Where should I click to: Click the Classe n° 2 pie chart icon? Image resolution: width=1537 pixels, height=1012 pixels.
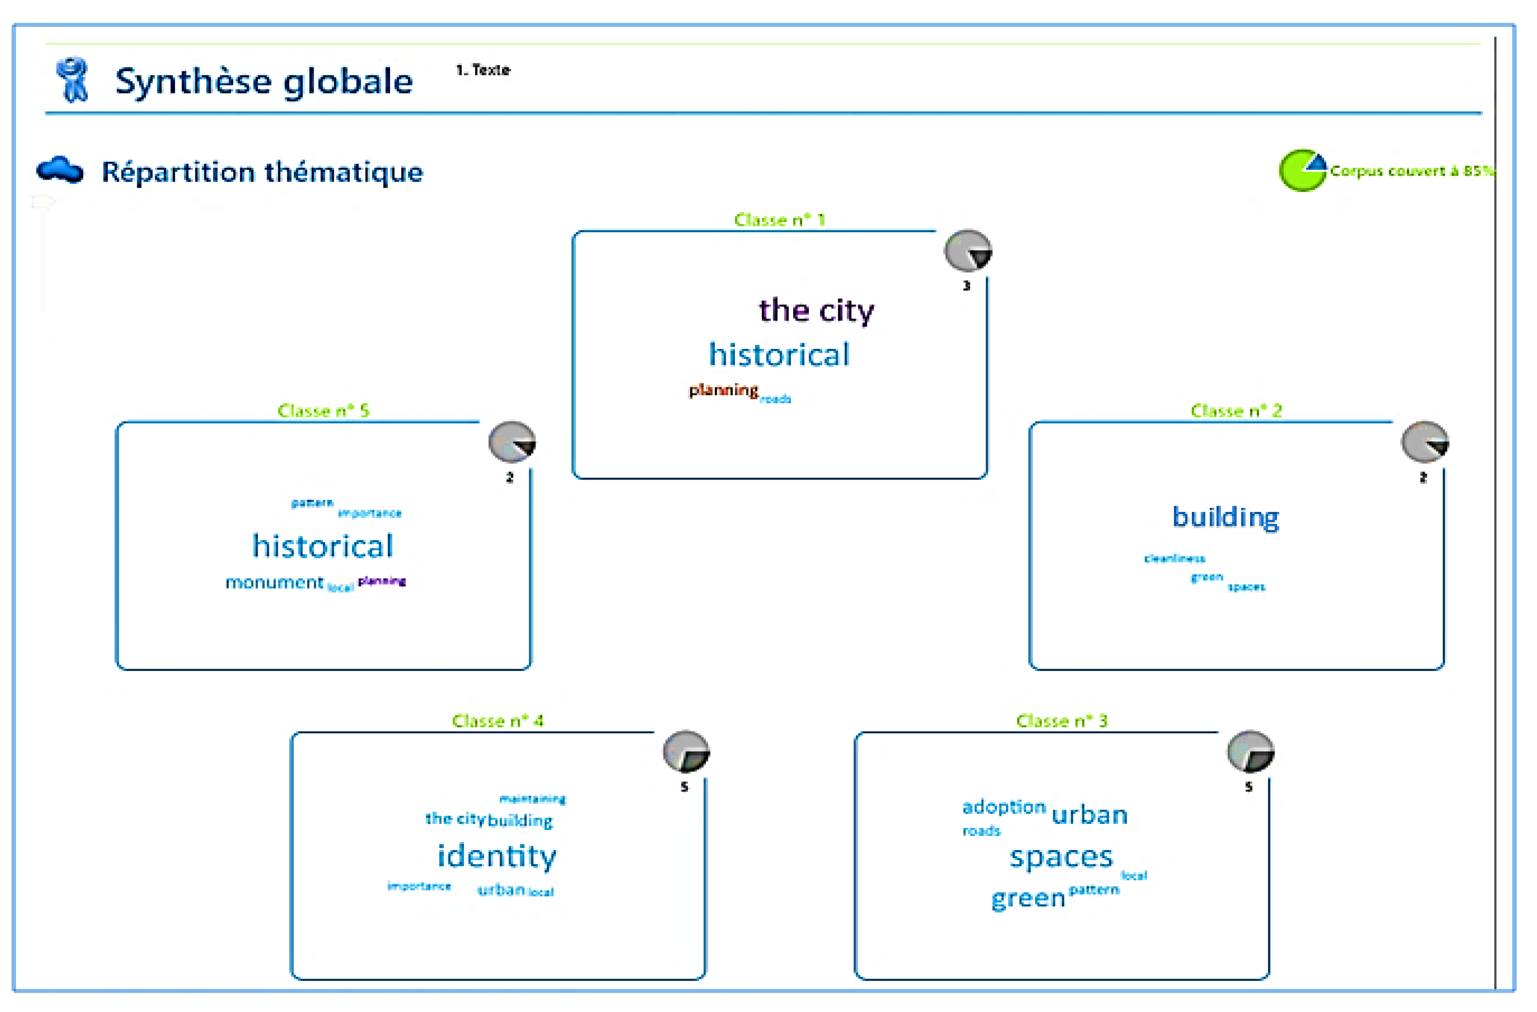[x=1424, y=442]
